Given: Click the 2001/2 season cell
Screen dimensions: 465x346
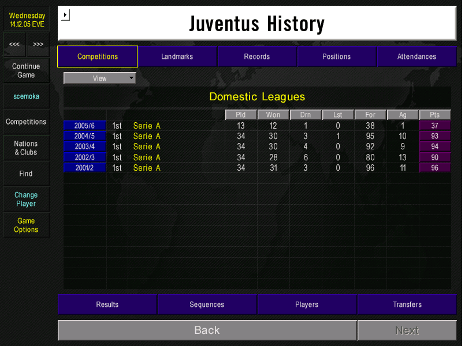Looking at the screenshot, I should click(84, 168).
